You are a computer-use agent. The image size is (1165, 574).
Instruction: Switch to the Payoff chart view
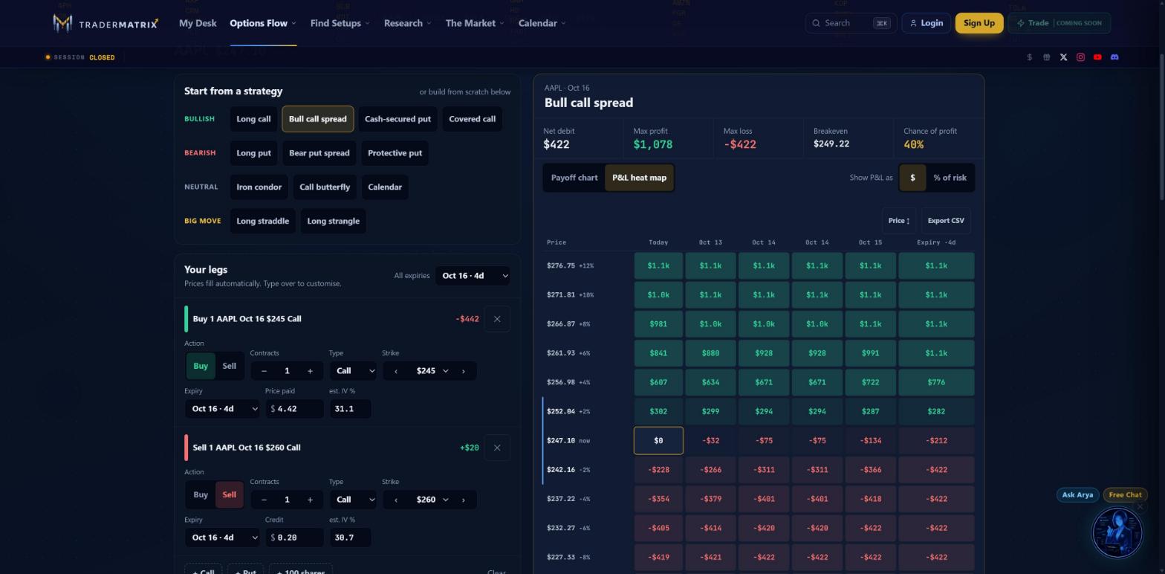(x=574, y=178)
